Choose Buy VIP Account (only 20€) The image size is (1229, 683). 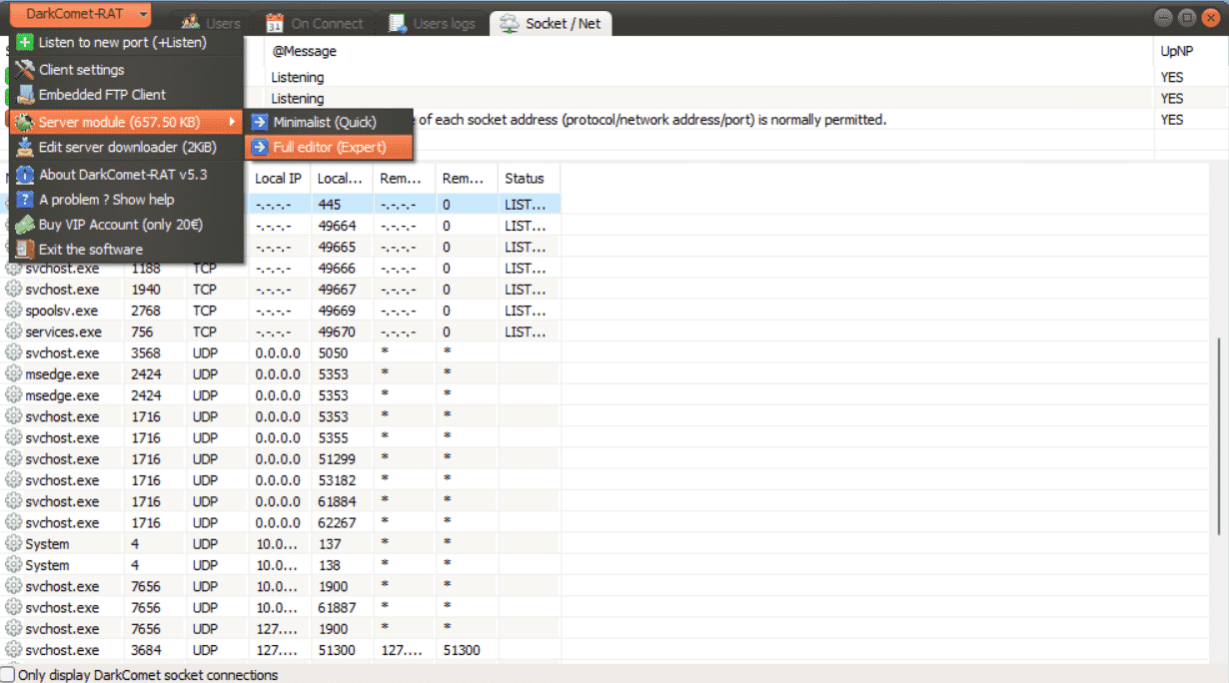(126, 225)
